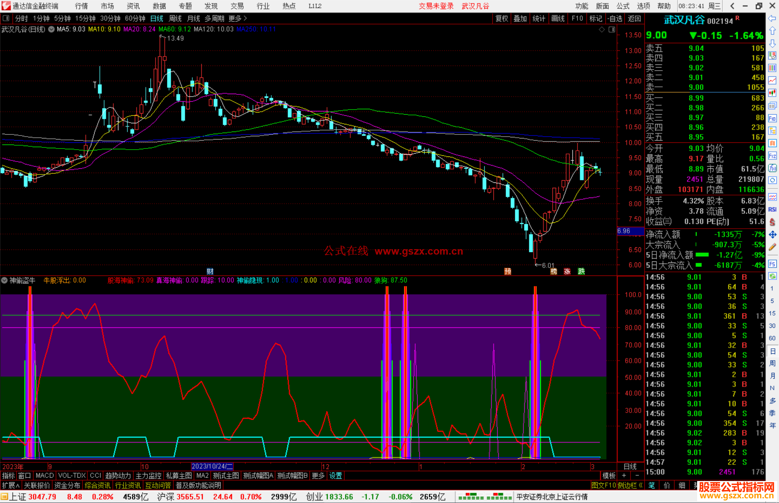Image resolution: width=779 pixels, height=503 pixels.
Task: Toggle the main chart MA indicator dropdown circle
Action: (52, 29)
